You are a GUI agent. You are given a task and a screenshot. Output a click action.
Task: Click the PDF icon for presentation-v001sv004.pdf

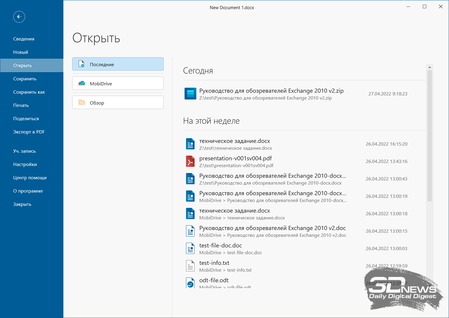[190, 161]
